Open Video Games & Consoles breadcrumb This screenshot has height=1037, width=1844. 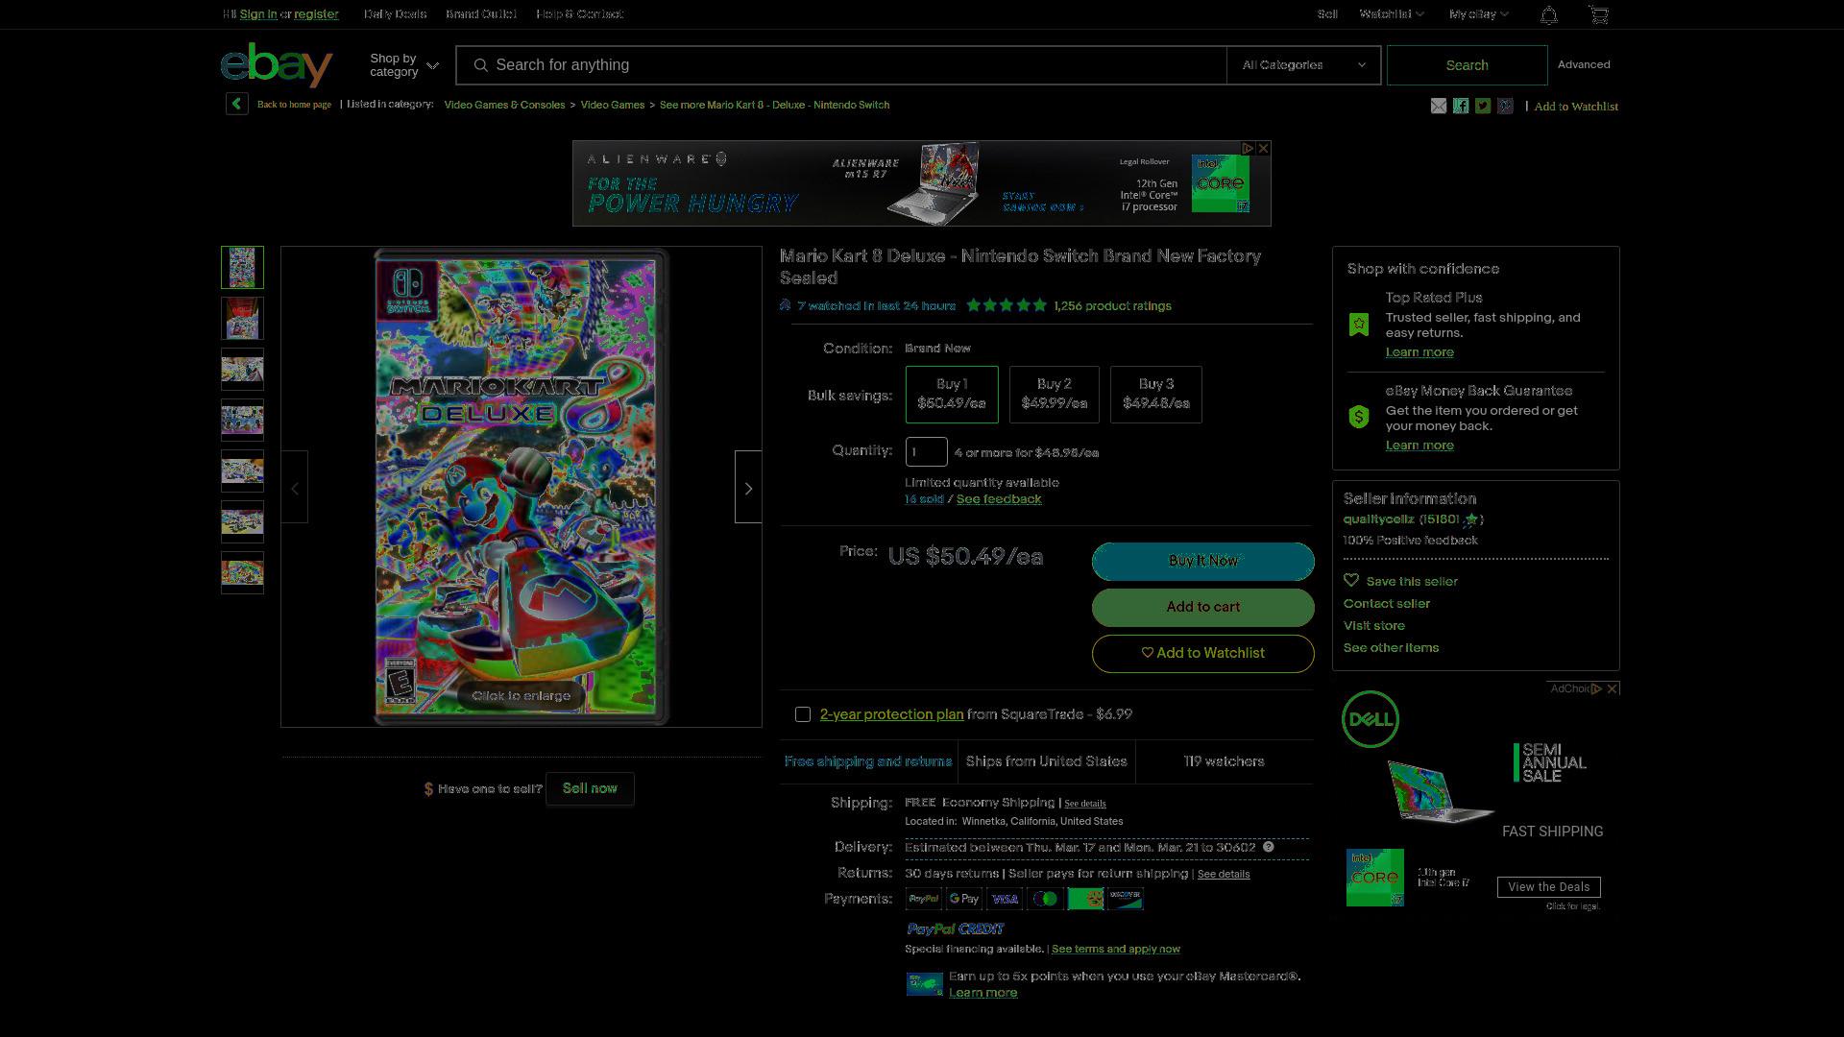[x=504, y=105]
